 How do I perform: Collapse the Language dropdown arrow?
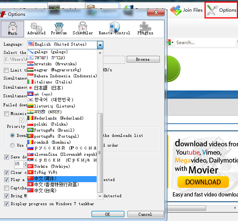click(100, 45)
